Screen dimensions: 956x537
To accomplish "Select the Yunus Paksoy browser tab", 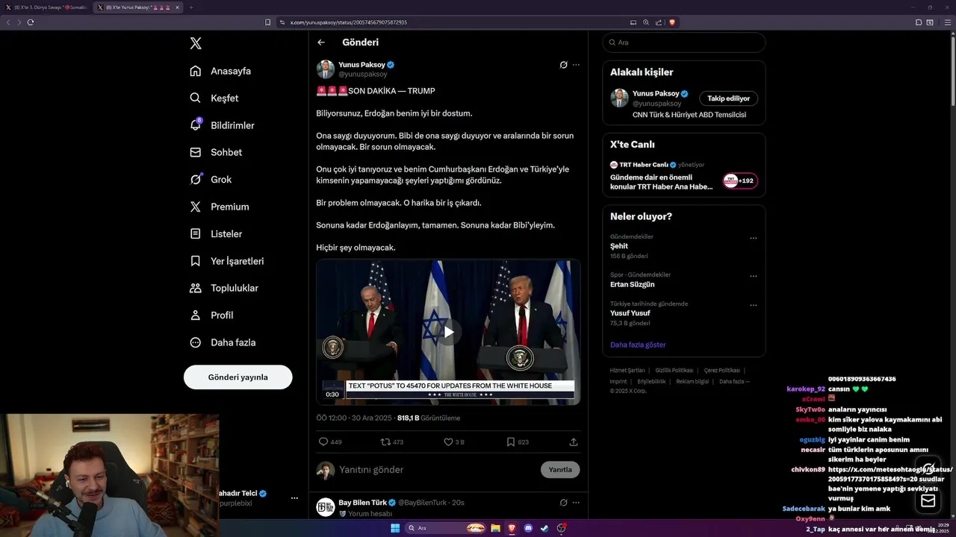I will click(x=138, y=7).
